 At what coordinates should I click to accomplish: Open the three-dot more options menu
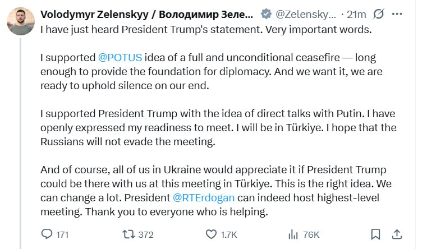397,14
